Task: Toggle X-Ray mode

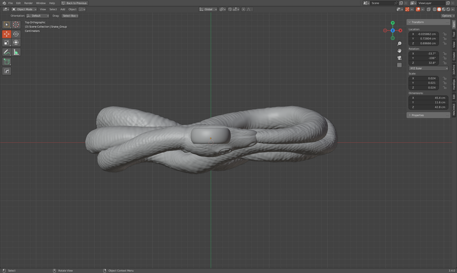Action: click(x=428, y=10)
